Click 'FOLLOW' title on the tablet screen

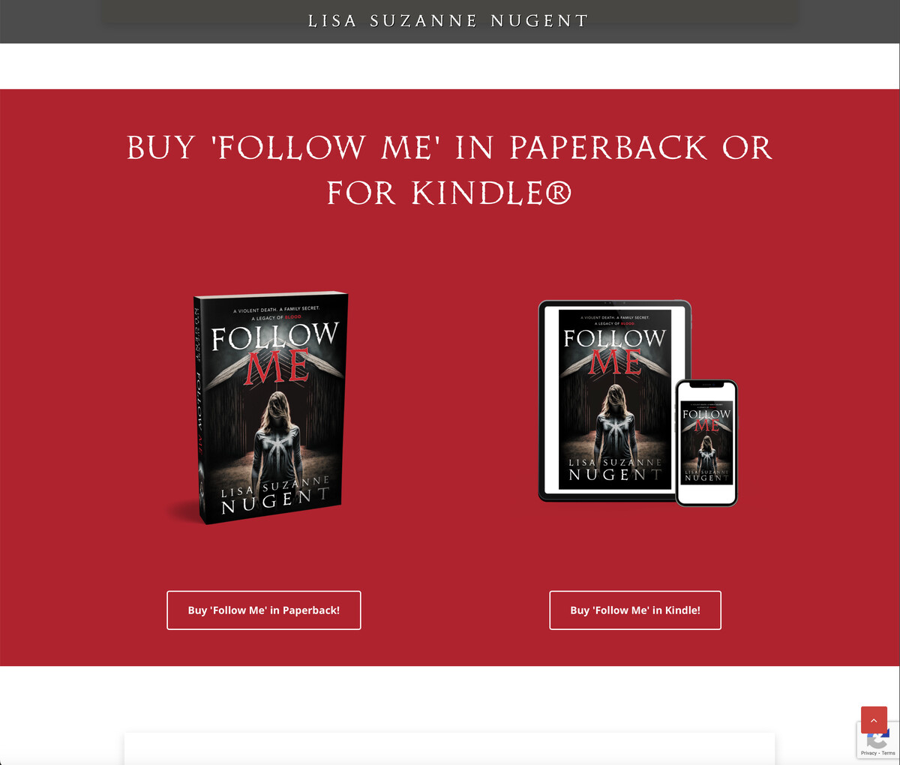click(615, 338)
